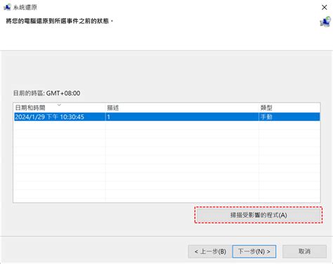Click 掃描受影響的程式(A) button
The image size is (333, 264).
(259, 215)
